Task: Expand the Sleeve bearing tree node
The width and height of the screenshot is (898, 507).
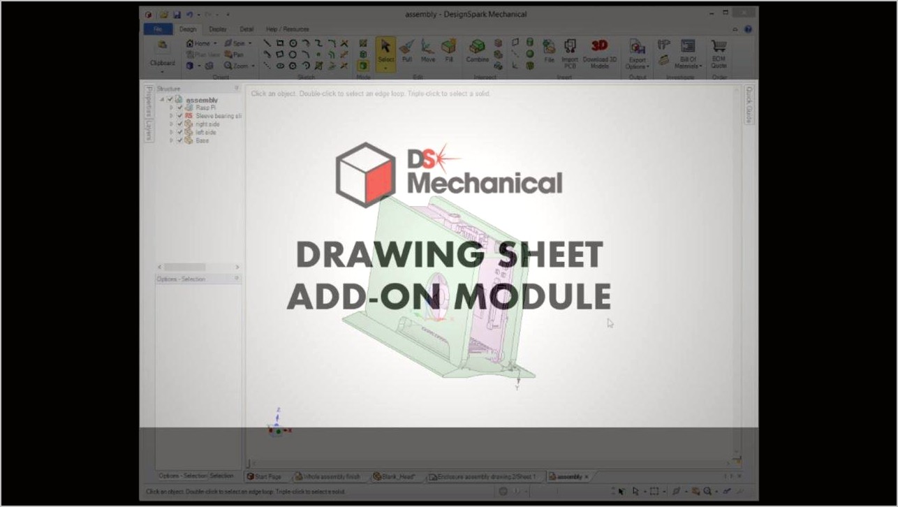Action: pos(171,116)
